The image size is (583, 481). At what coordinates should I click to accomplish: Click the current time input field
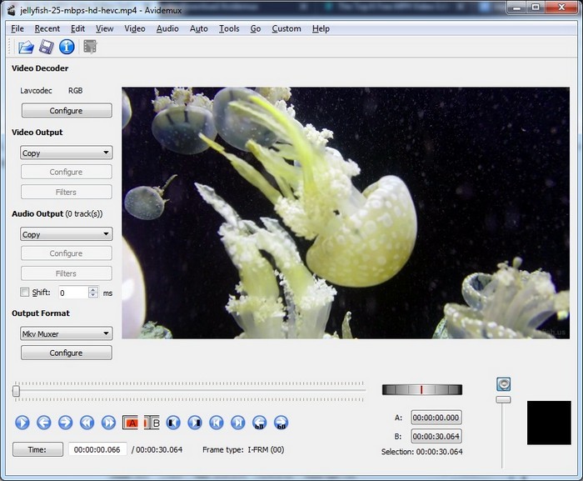(97, 449)
